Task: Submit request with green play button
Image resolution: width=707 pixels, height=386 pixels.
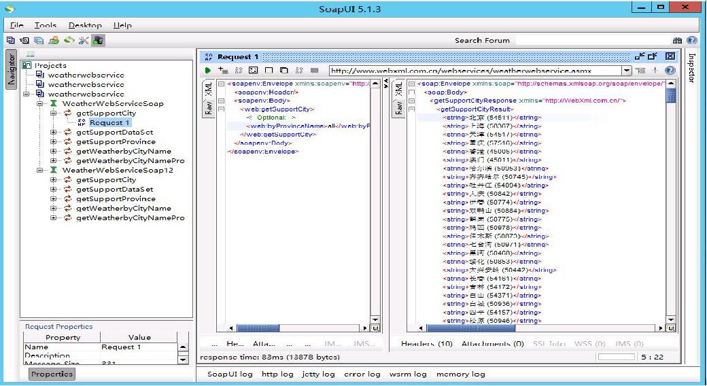Action: pyautogui.click(x=208, y=71)
